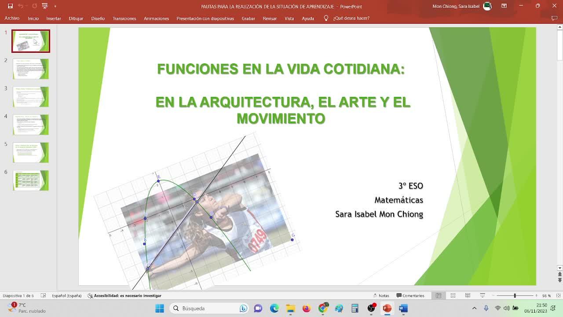Go to the next slide using the double-arrow button
Image resolution: width=563 pixels, height=317 pixels.
coord(559,280)
